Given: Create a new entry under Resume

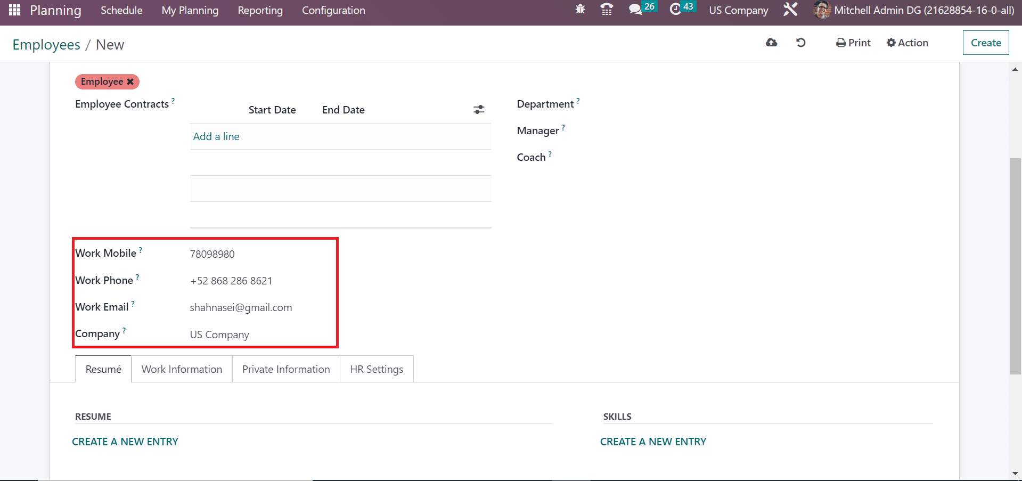Looking at the screenshot, I should coord(125,442).
